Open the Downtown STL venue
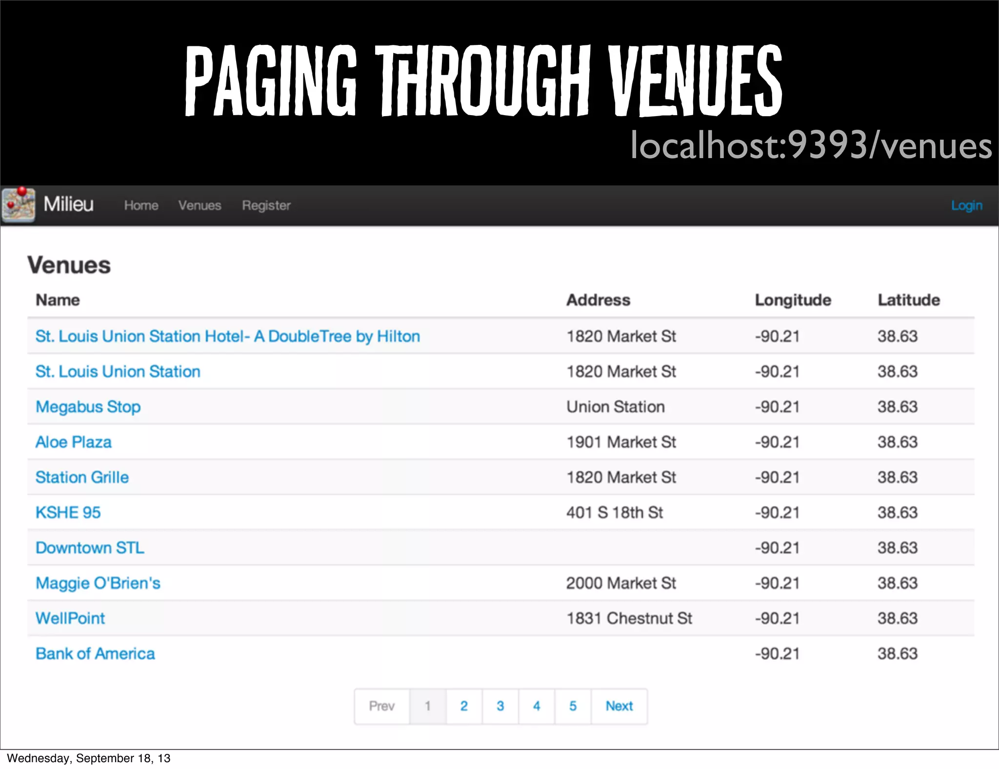Image resolution: width=999 pixels, height=769 pixels. (x=90, y=547)
